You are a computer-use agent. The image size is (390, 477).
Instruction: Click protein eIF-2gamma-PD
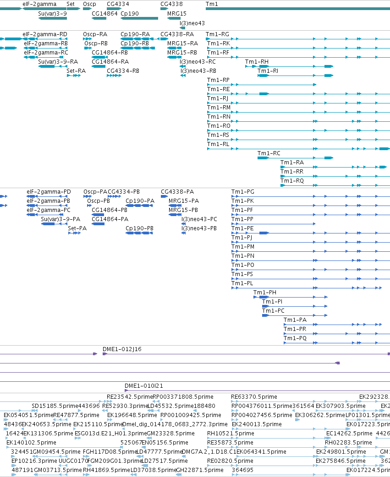[x=49, y=192]
